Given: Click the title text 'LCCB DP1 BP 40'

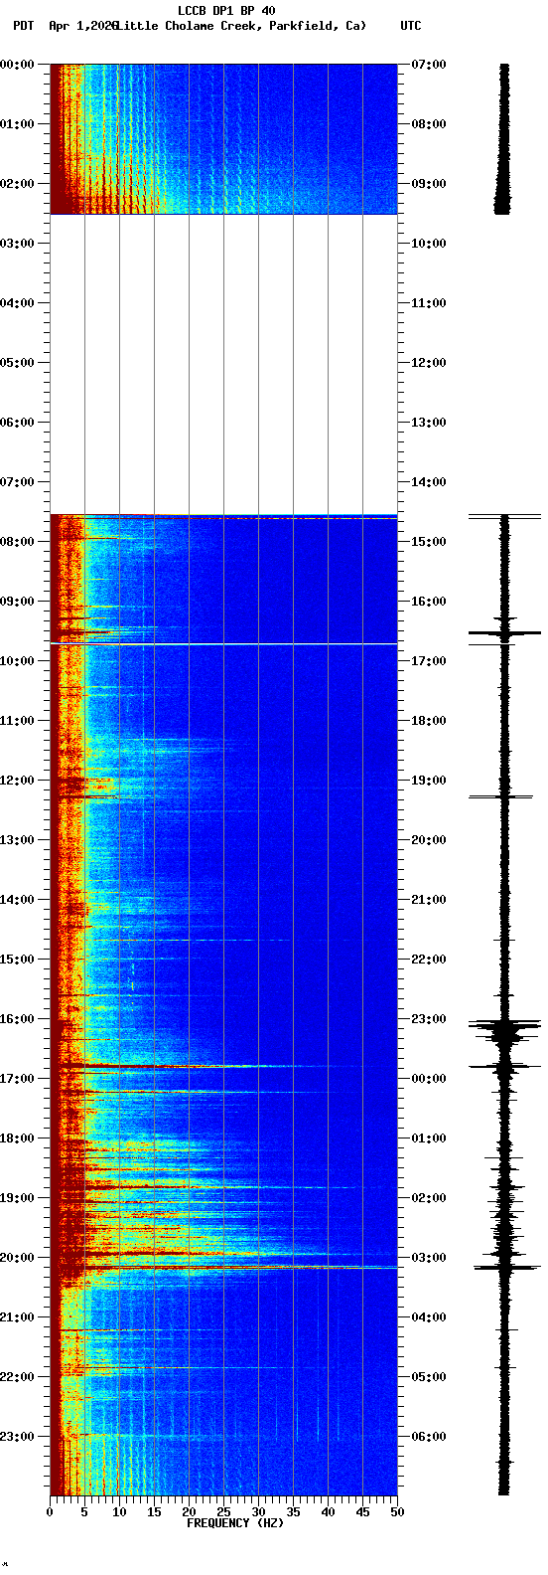Looking at the screenshot, I should (226, 11).
